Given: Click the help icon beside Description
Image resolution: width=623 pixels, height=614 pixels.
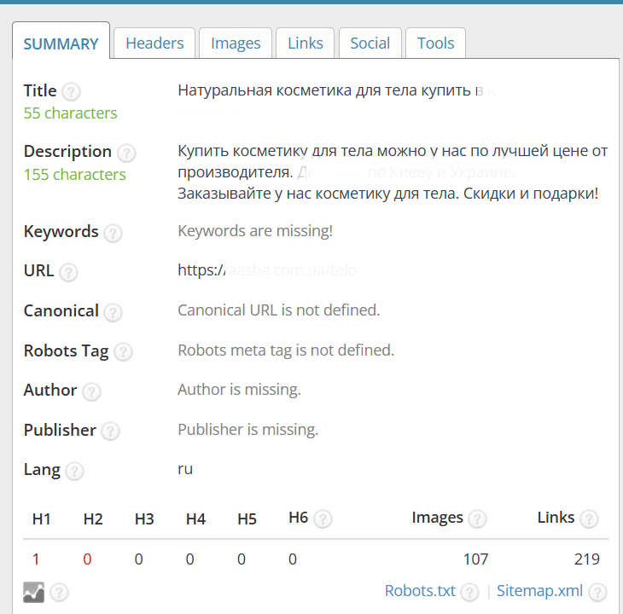Looking at the screenshot, I should coord(127,153).
